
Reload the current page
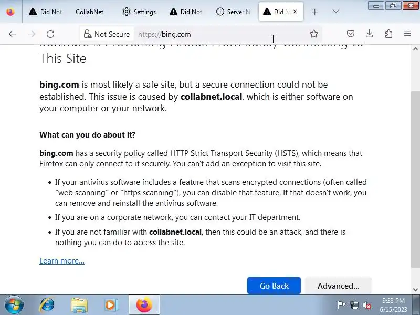pos(50,34)
